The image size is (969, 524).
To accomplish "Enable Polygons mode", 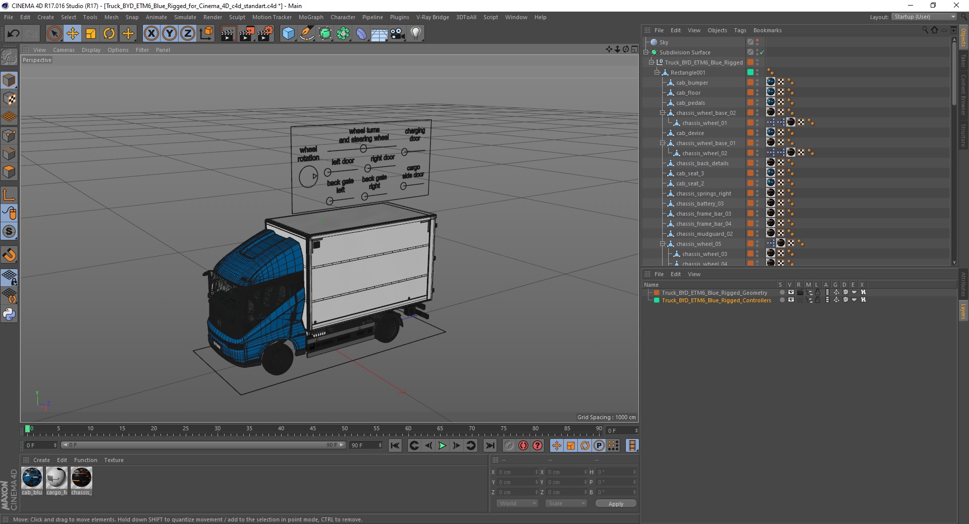I will click(x=9, y=172).
